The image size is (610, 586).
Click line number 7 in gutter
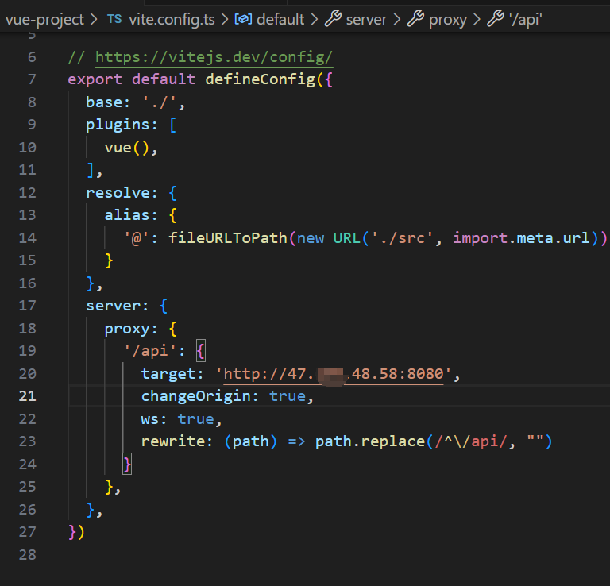[x=32, y=79]
